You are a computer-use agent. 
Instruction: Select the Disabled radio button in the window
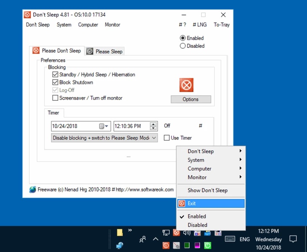(183, 46)
